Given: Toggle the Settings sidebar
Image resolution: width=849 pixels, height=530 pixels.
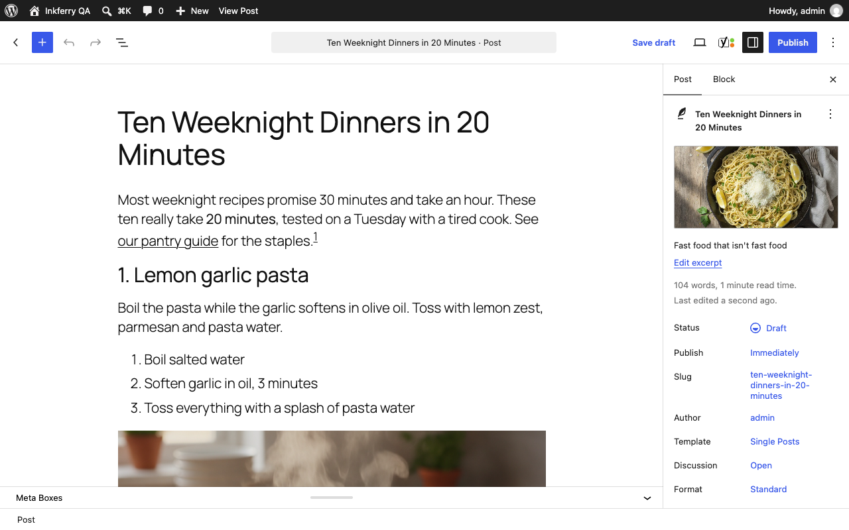Looking at the screenshot, I should 753,42.
